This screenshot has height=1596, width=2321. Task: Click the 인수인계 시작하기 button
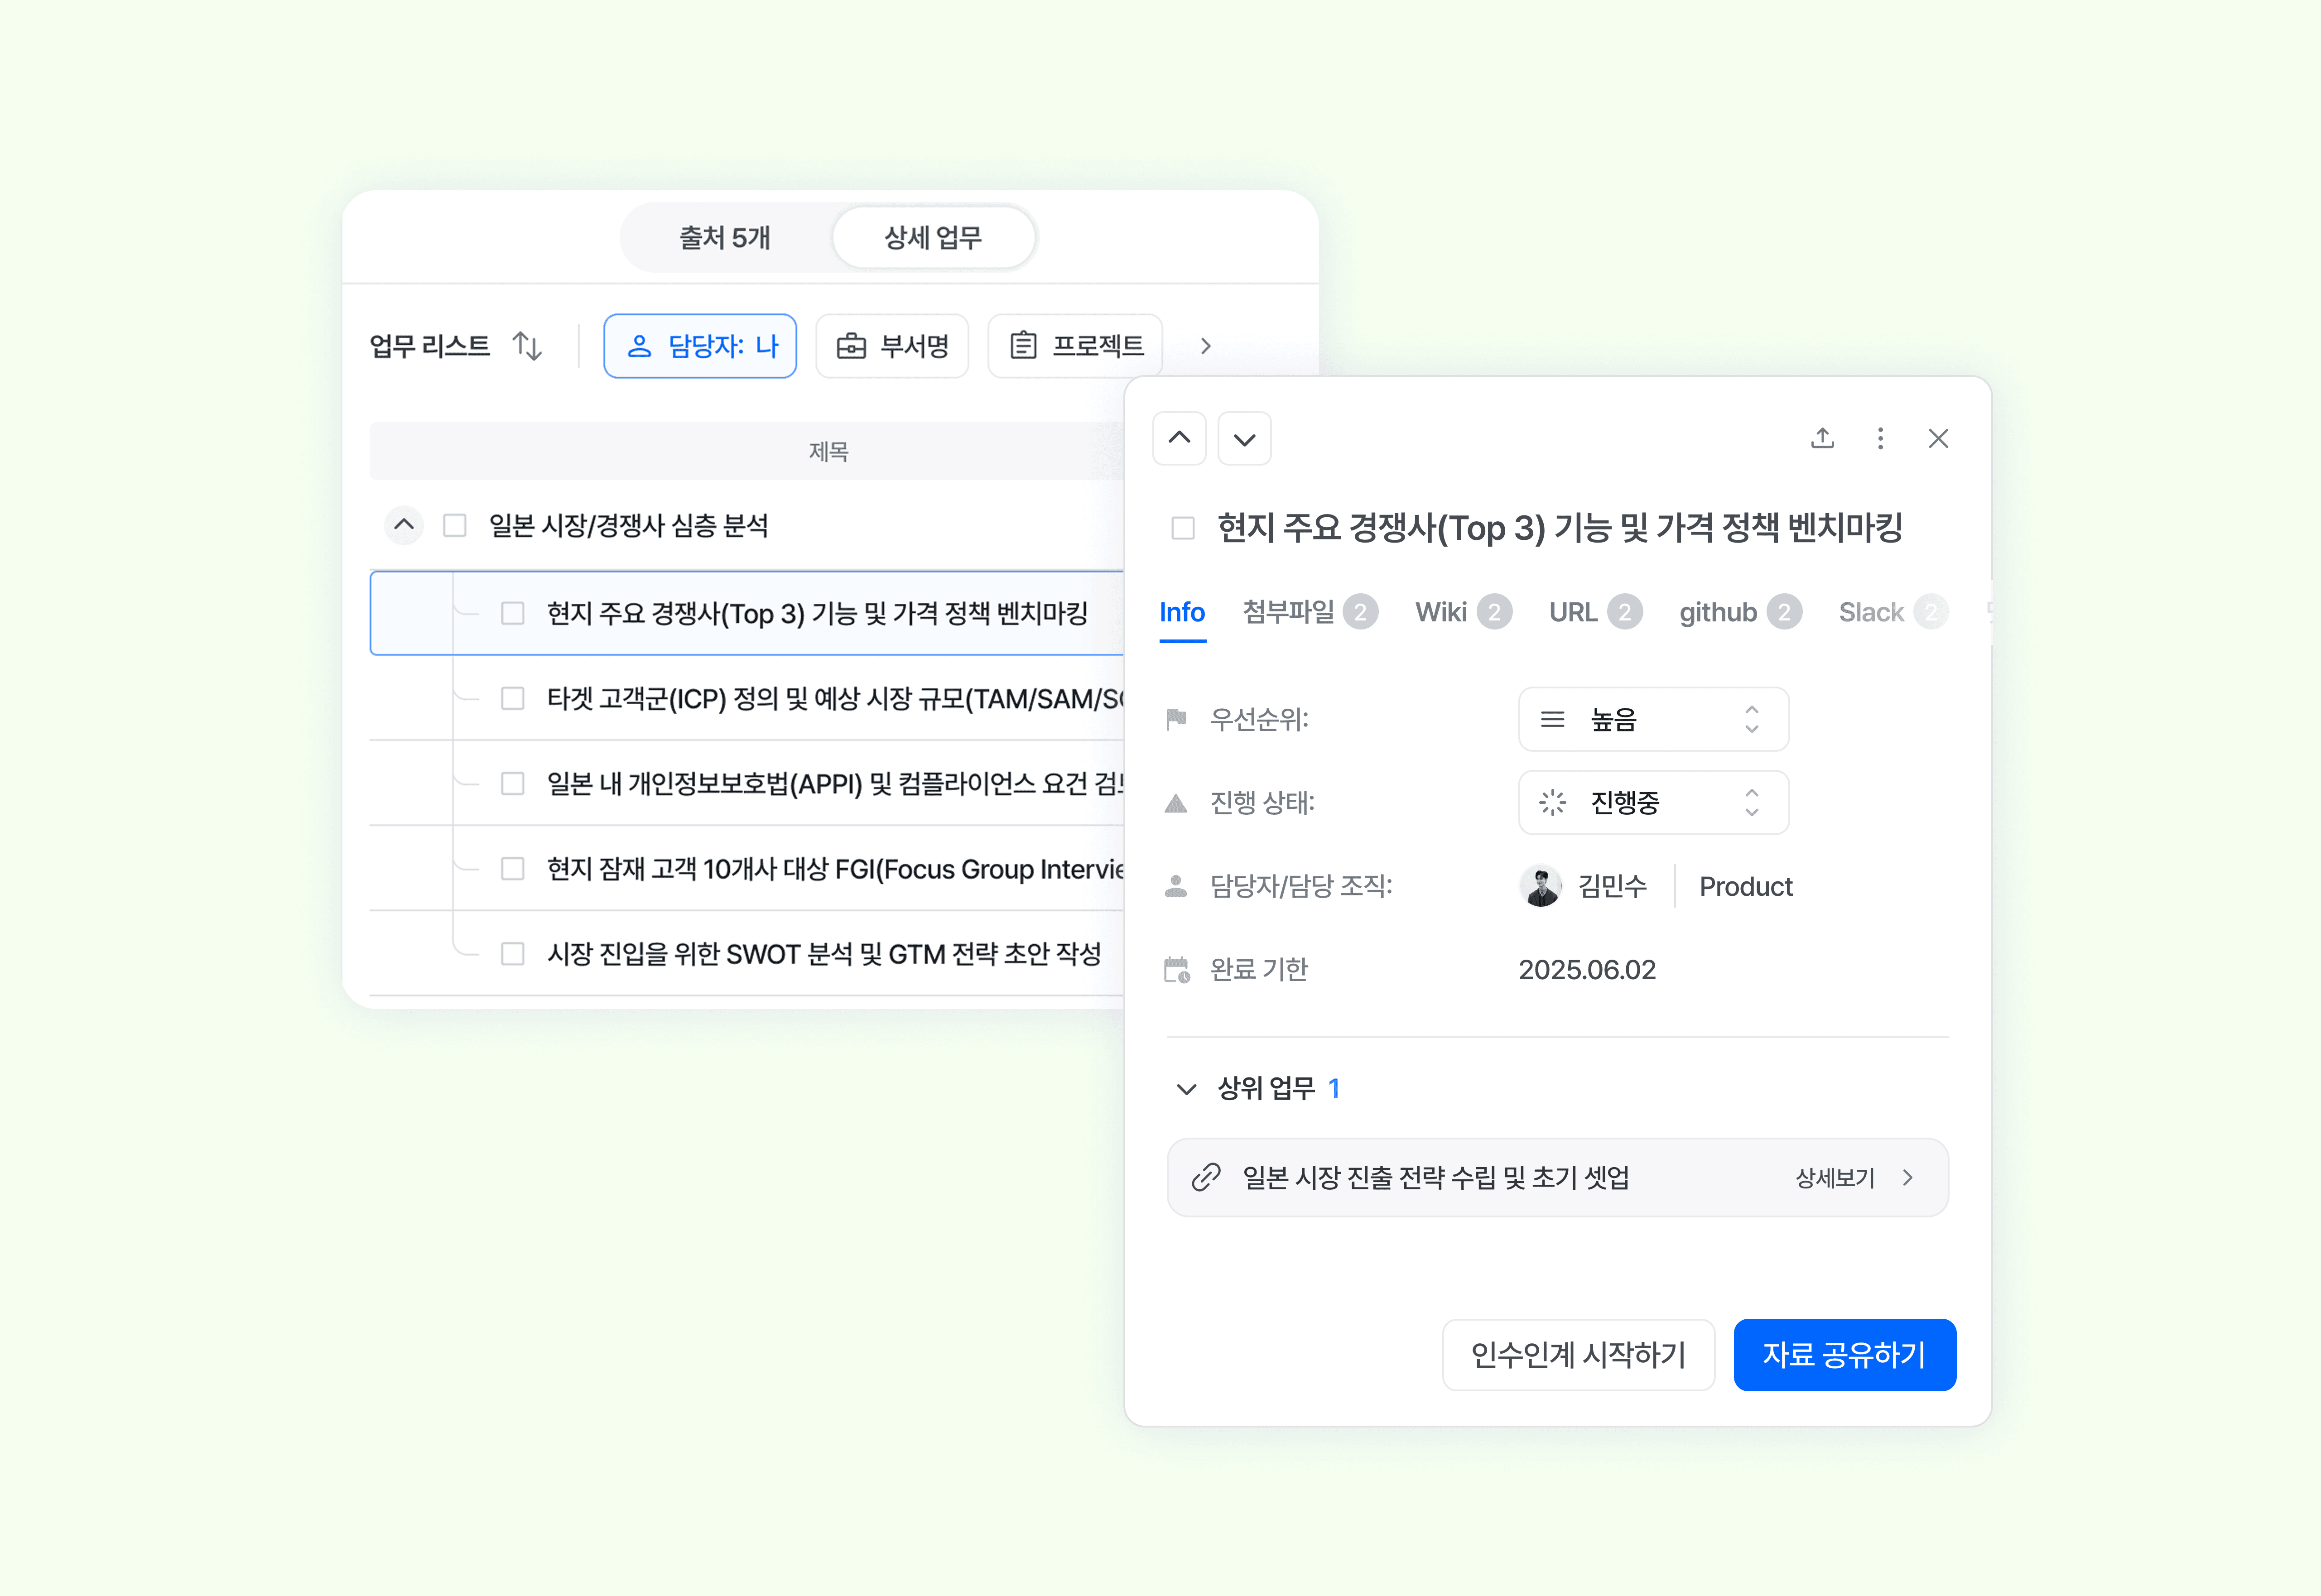point(1578,1354)
